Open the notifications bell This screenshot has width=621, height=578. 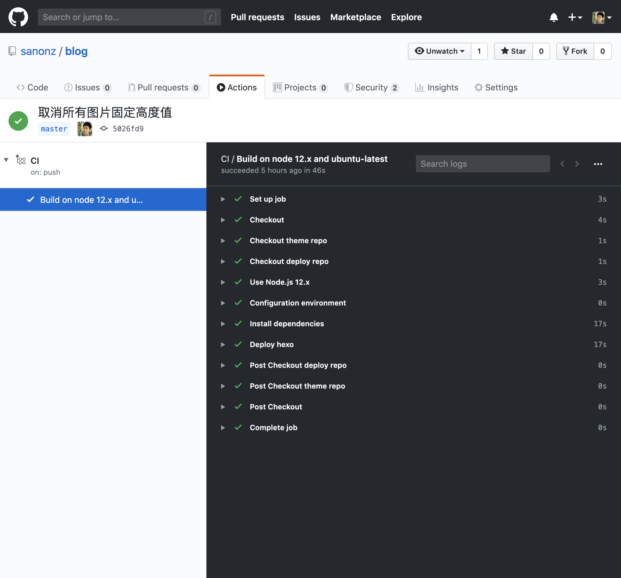(x=554, y=17)
